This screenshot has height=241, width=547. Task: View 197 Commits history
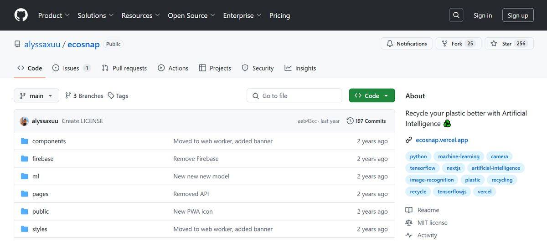point(366,121)
